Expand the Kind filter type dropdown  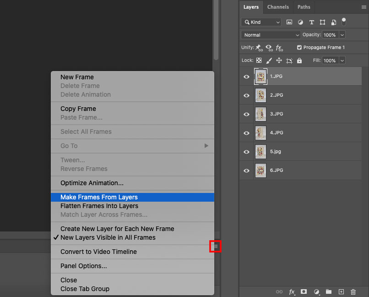pos(261,22)
